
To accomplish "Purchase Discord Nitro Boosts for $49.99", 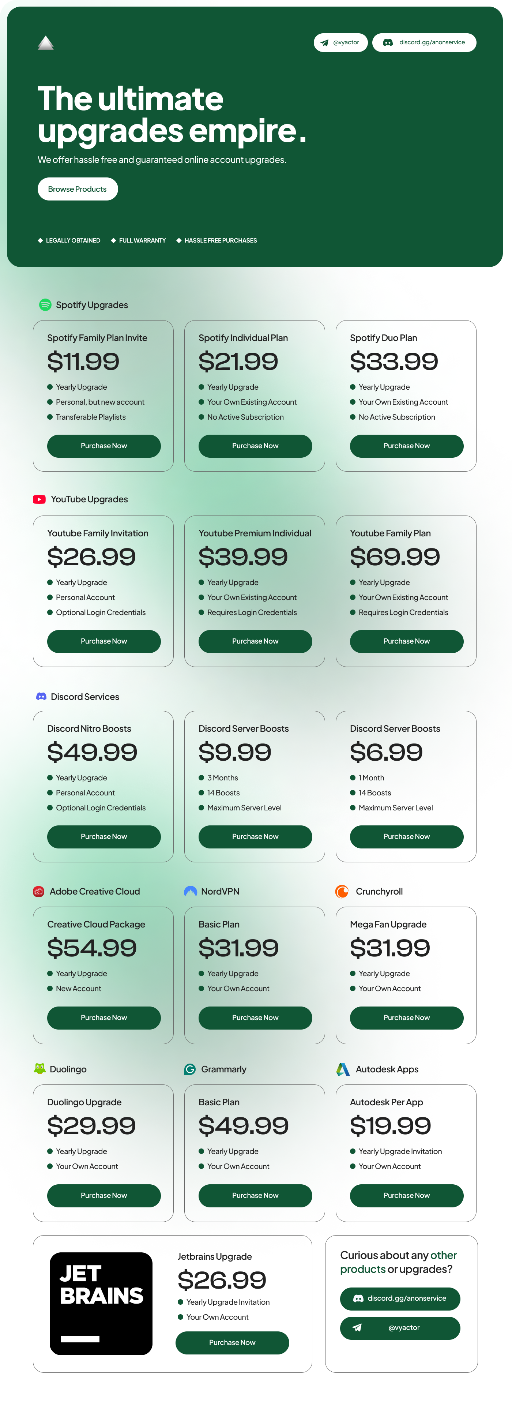I will pos(103,836).
